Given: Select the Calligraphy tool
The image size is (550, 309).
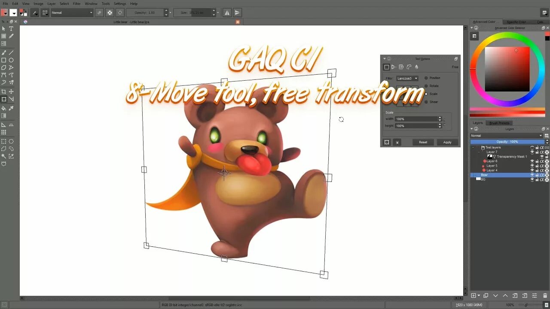Looking at the screenshot, I should tap(11, 36).
